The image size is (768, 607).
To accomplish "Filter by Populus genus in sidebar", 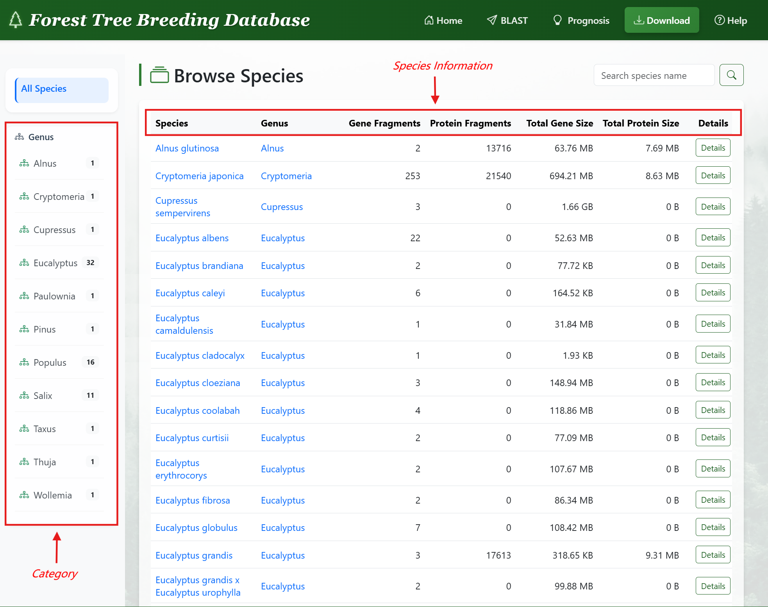I will [x=59, y=362].
